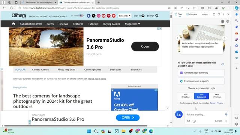Switch to Copilot Insights tab
Image resolution: width=240 pixels, height=135 pixels.
(x=205, y=14)
